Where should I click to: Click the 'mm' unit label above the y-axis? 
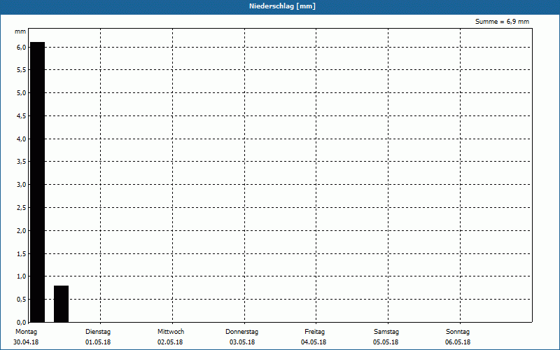pos(20,32)
